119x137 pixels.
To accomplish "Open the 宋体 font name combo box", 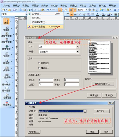I will click(x=14, y=14).
